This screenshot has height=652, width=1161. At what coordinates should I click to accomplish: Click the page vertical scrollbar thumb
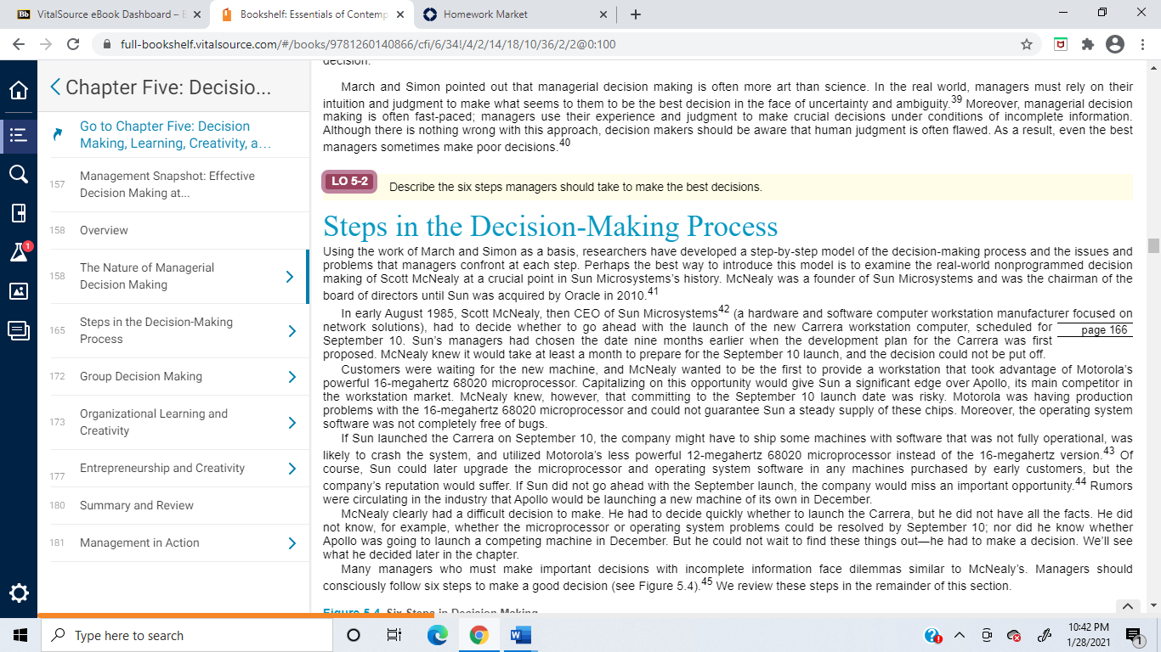[x=1153, y=246]
